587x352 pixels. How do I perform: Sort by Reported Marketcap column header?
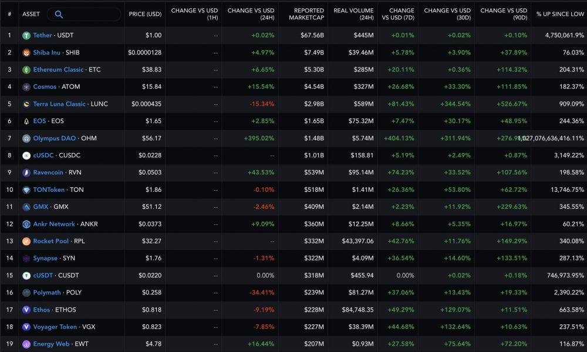(x=306, y=14)
